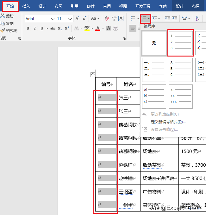This screenshot has height=215, width=206.
Task: Click the text effects outlined A icon
Action: (x=77, y=28)
